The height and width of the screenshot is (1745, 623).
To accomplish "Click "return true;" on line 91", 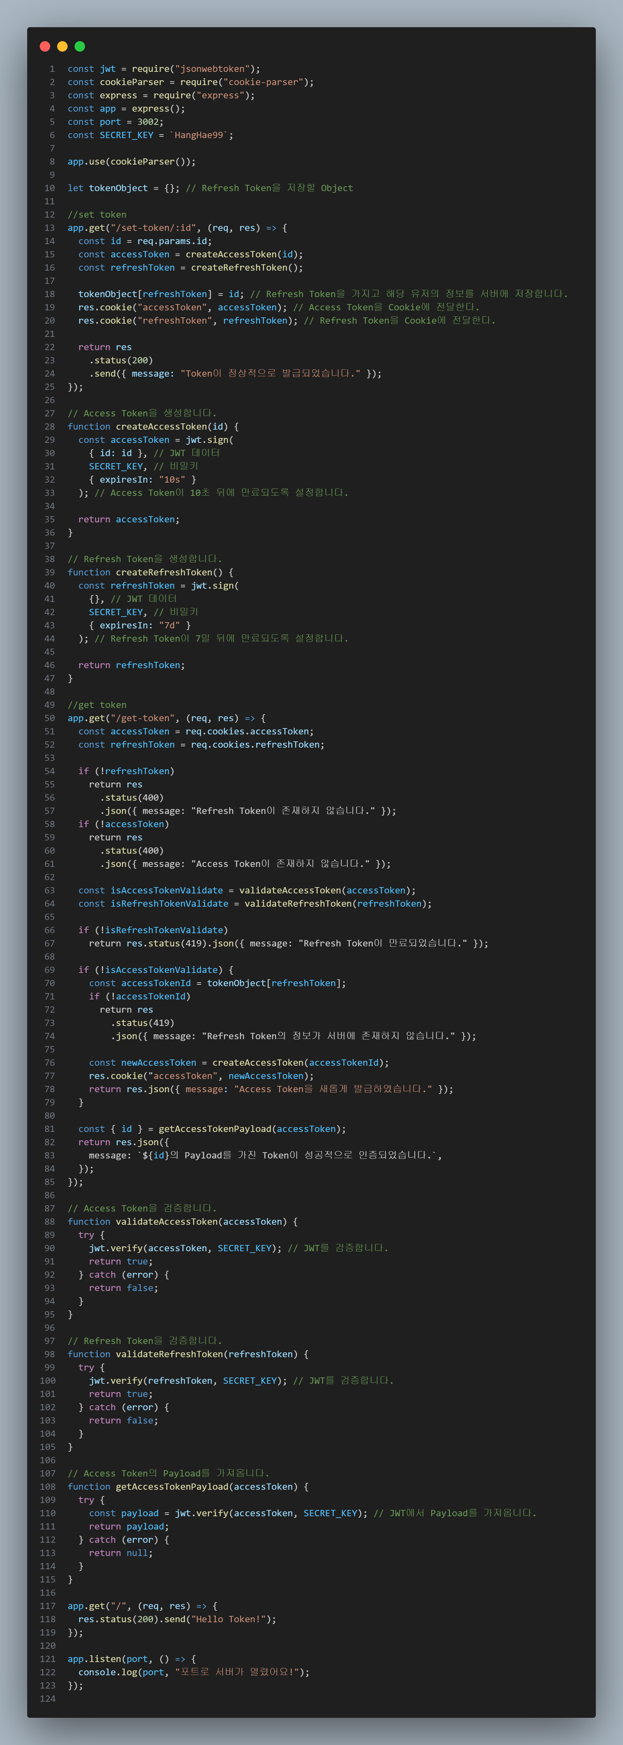I will pos(121,1262).
